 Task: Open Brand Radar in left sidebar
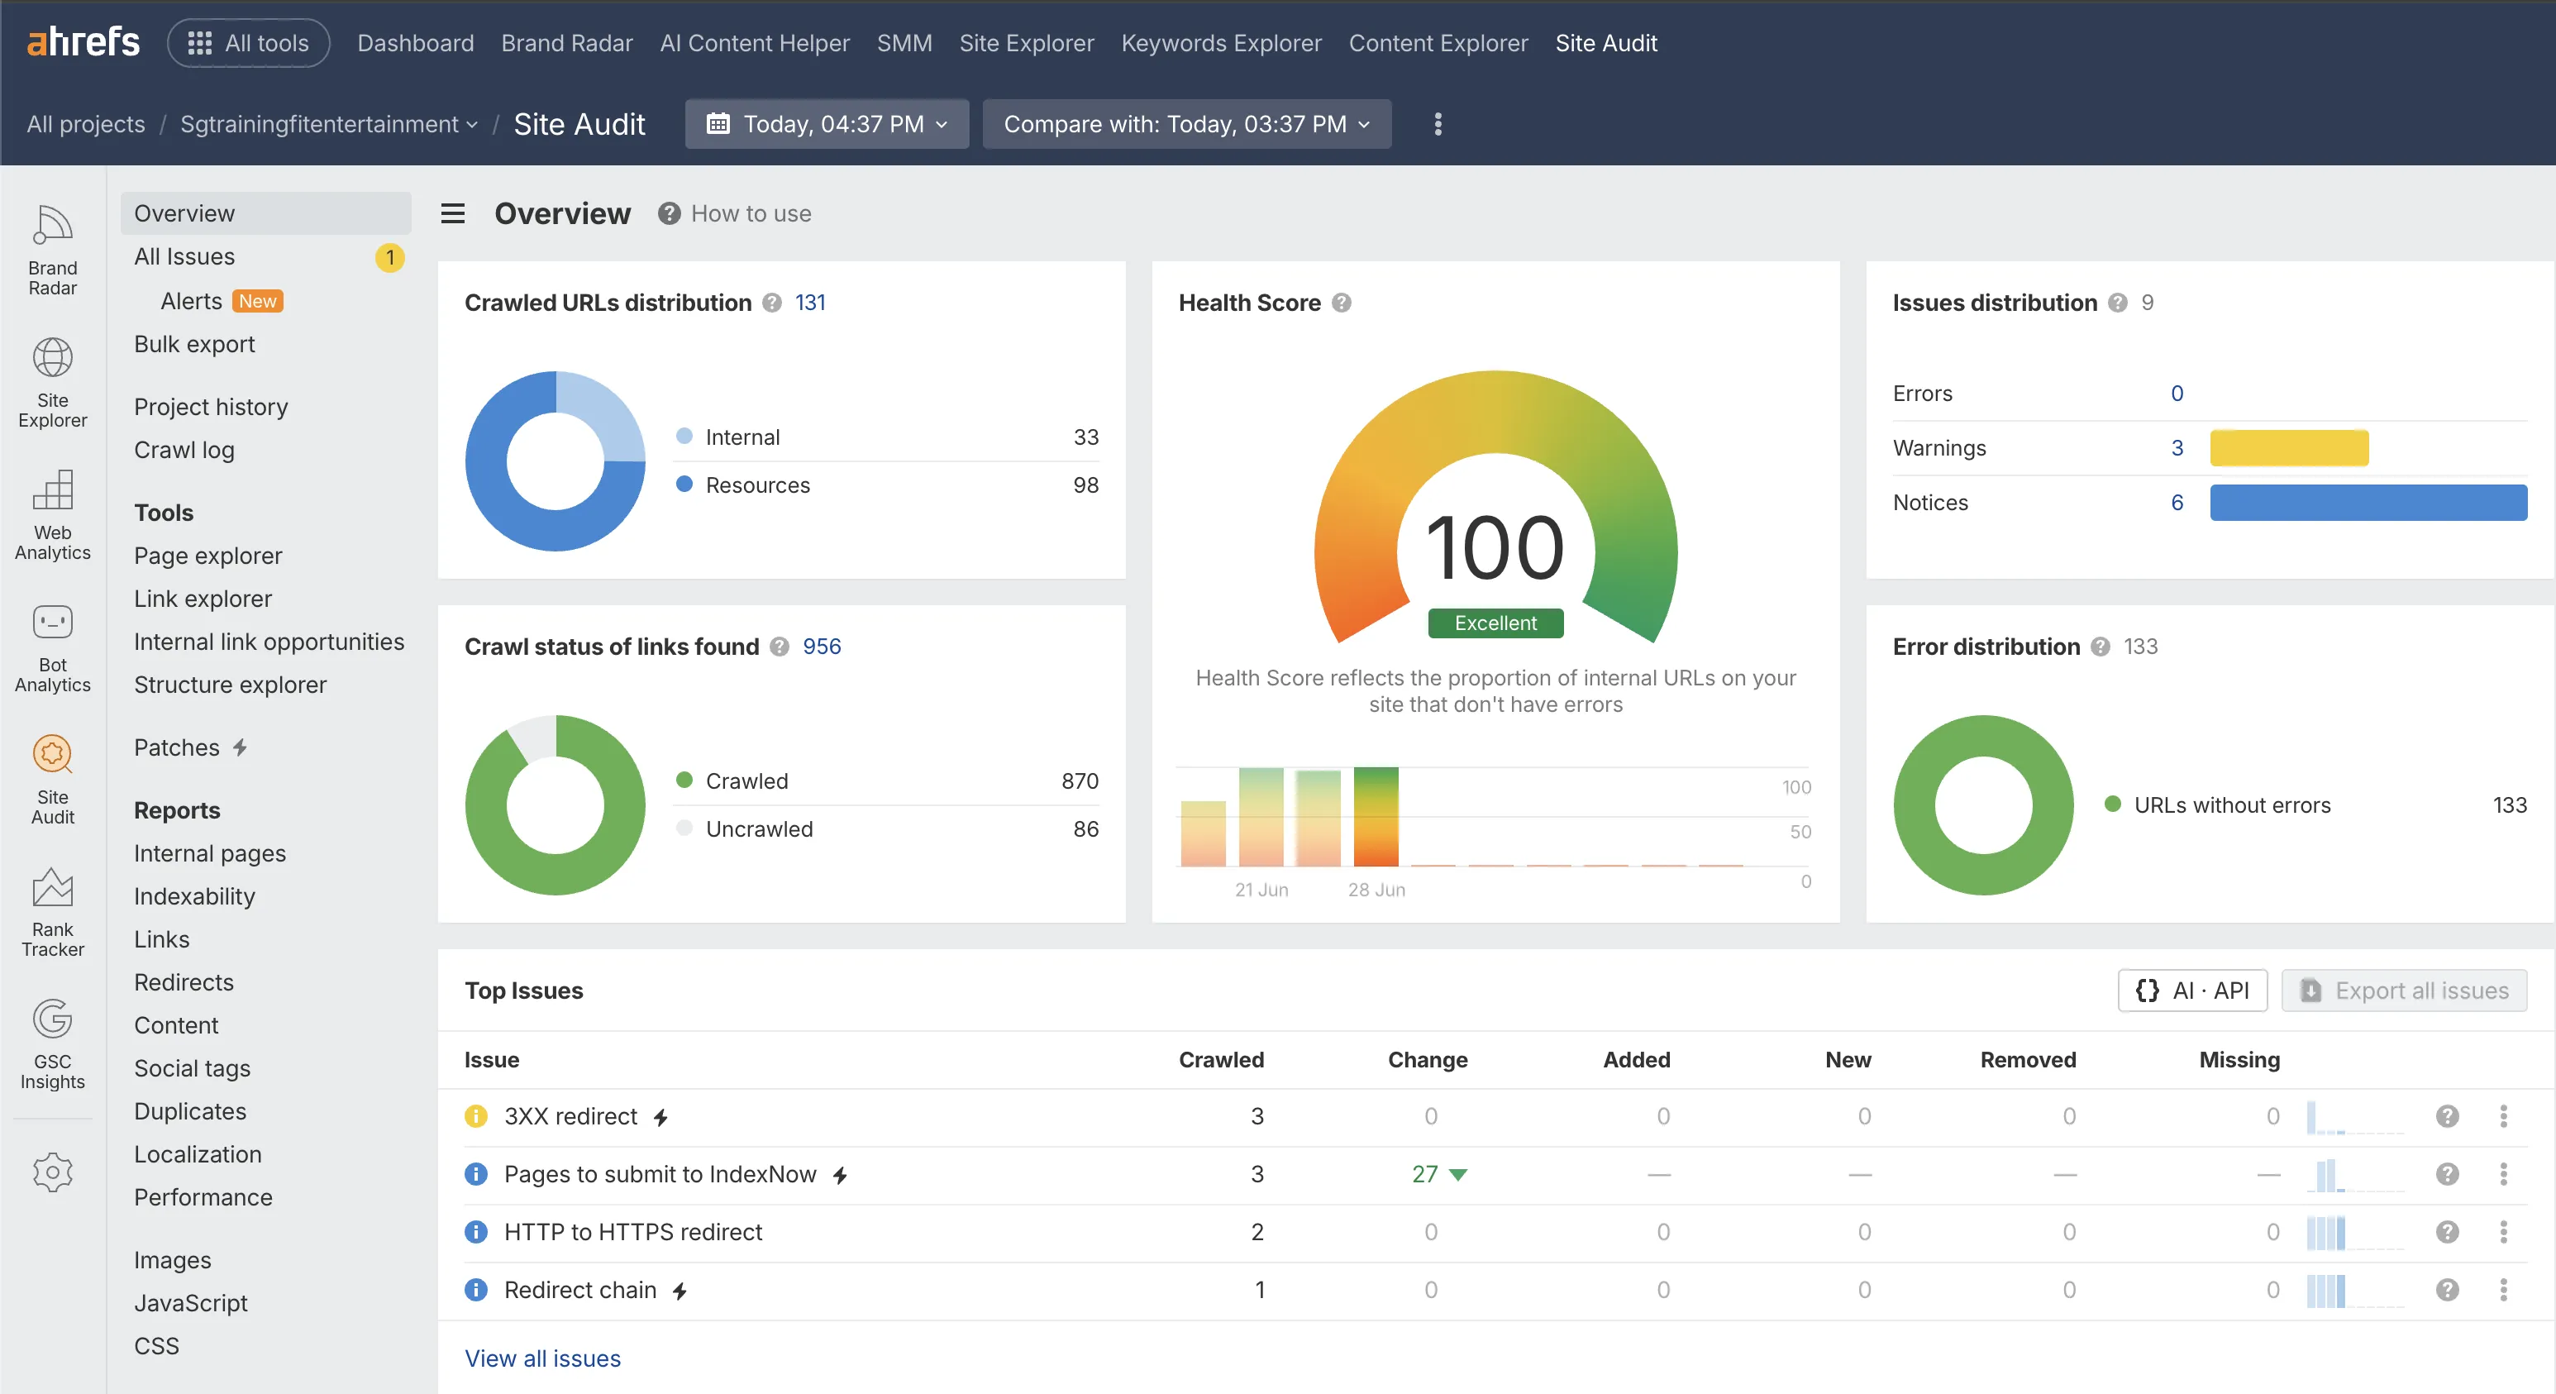(53, 250)
